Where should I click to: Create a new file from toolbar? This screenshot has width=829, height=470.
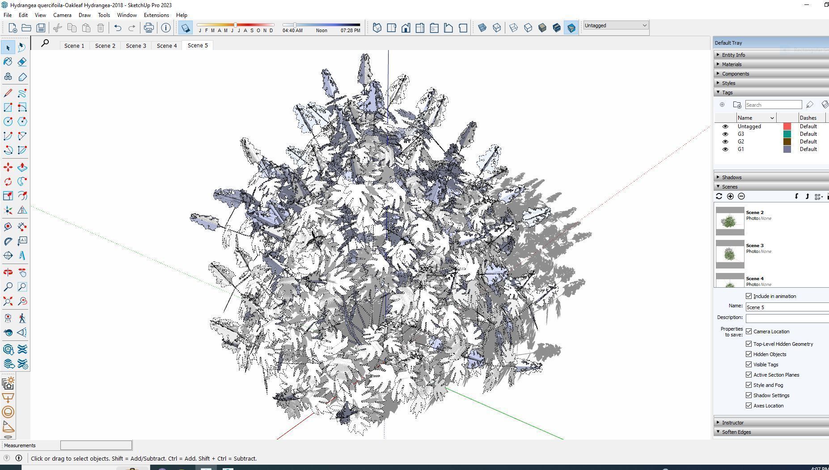tap(12, 28)
